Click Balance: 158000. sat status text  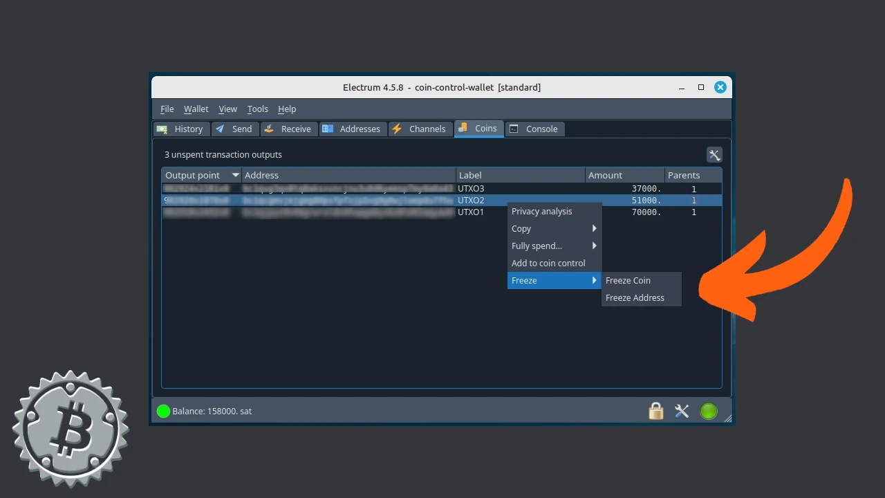click(x=212, y=412)
